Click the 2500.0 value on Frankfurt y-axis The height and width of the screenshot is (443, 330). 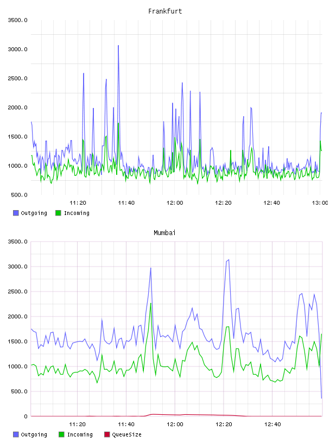click(17, 78)
